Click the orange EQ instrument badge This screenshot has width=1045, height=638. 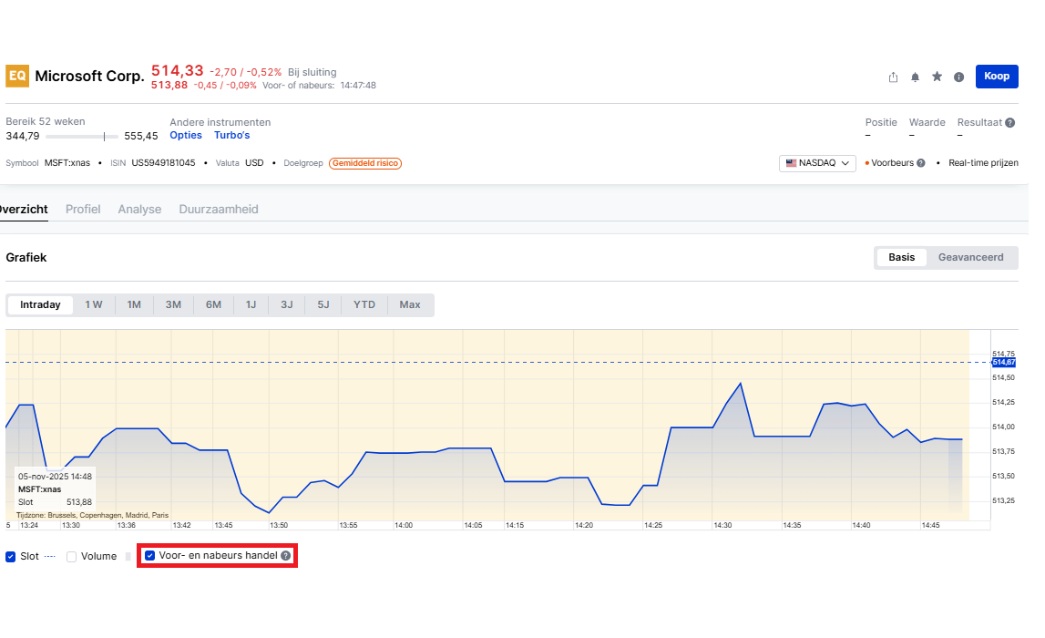point(17,77)
